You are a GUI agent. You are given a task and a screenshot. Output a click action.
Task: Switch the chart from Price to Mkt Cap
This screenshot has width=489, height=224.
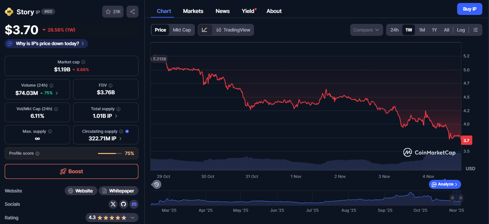click(182, 30)
